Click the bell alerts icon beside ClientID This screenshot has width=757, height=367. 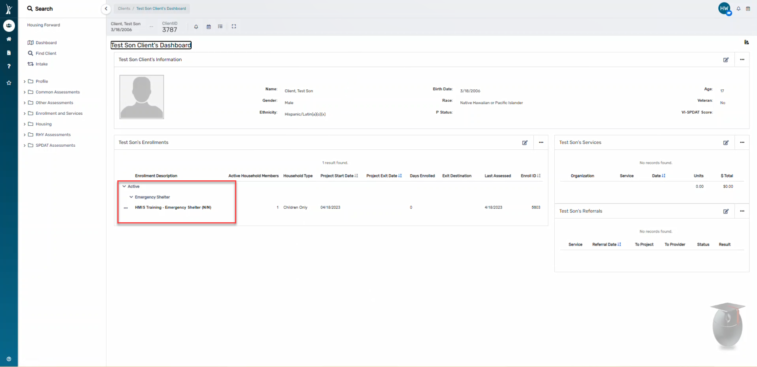coord(196,26)
